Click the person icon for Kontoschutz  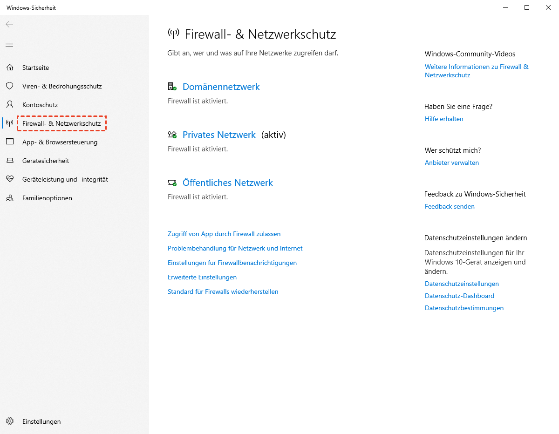pyautogui.click(x=9, y=105)
